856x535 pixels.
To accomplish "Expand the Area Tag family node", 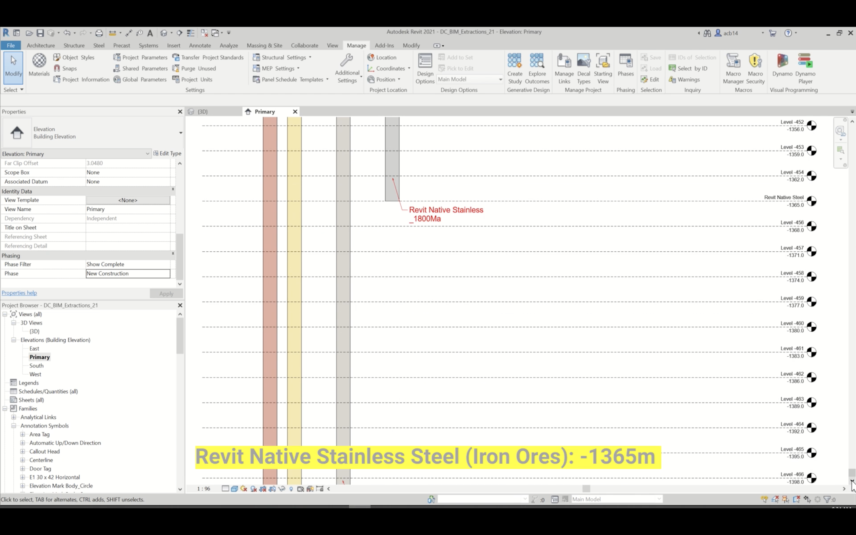I will (x=23, y=434).
